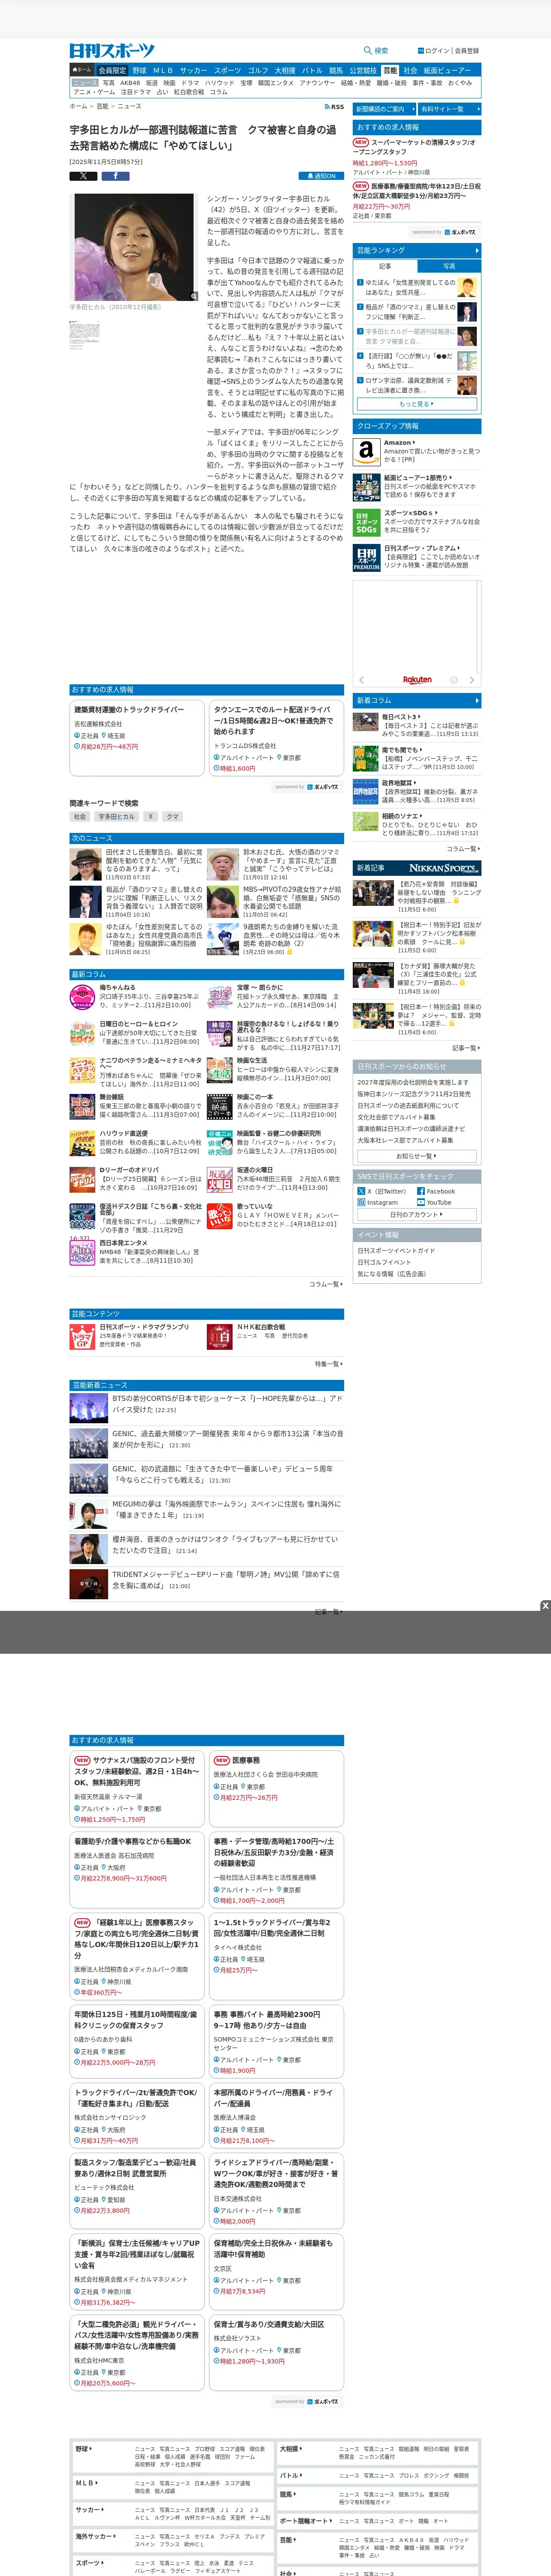
Task: Open X (旧Twitter) SNS icon
Action: [362, 1191]
